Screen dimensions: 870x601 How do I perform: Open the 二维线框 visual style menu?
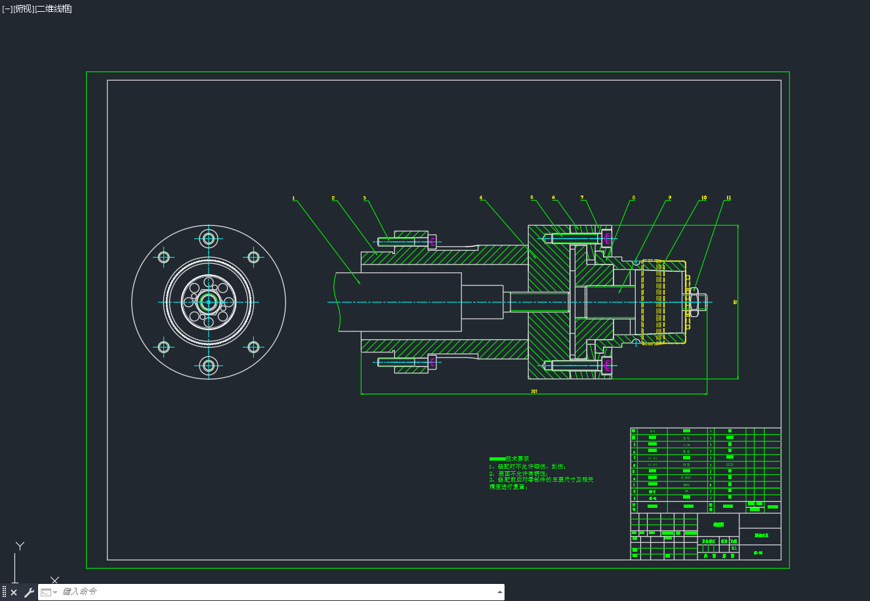pos(54,9)
